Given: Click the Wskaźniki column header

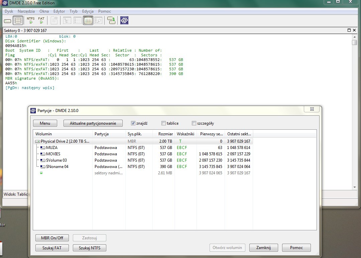Looking at the screenshot, I should [x=186, y=134].
